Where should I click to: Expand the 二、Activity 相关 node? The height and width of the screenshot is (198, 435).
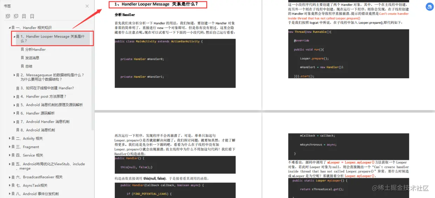(10, 139)
